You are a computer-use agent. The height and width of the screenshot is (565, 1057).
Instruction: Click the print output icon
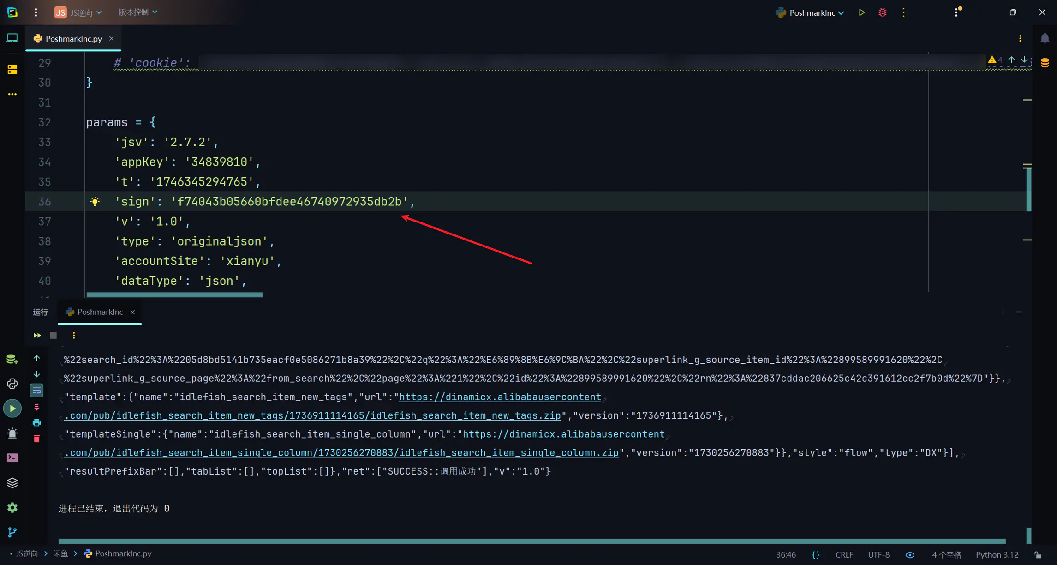pos(37,422)
